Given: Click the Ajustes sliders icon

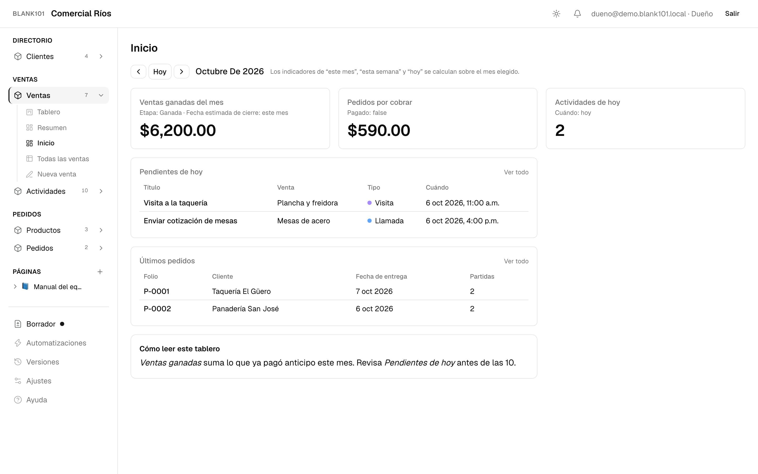Looking at the screenshot, I should click(18, 381).
